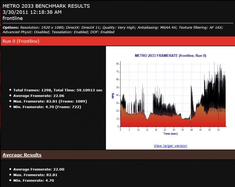
Task: Click Average Framerate: 22.00 under Average Results
Action: point(39,169)
